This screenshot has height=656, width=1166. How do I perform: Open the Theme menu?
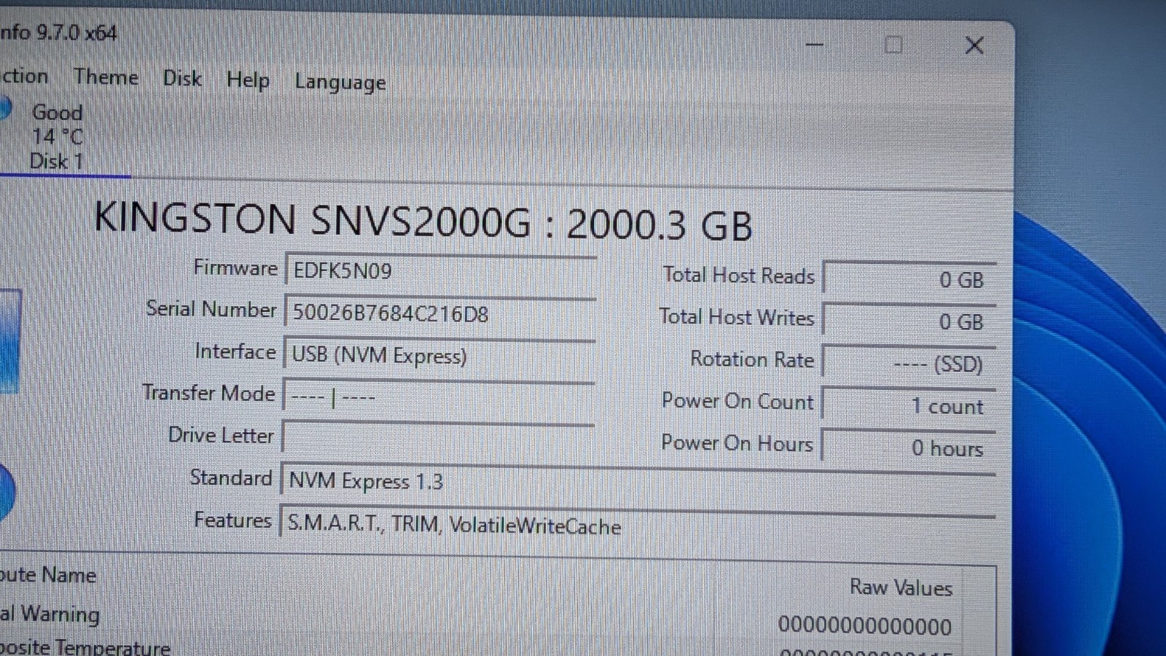(106, 77)
